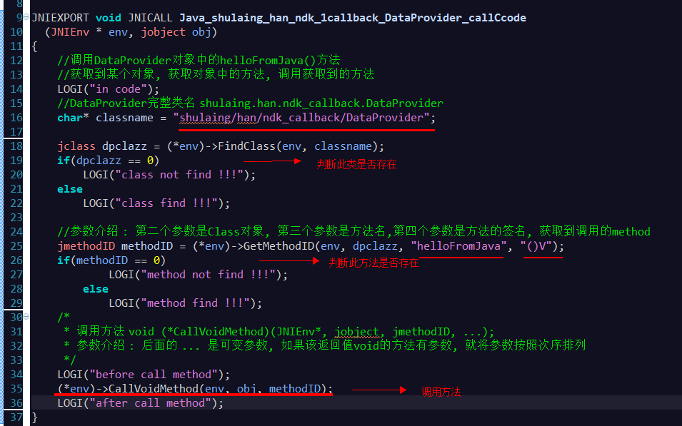The image size is (682, 426).
Task: Click the opening brace on line 11
Action: (35, 46)
